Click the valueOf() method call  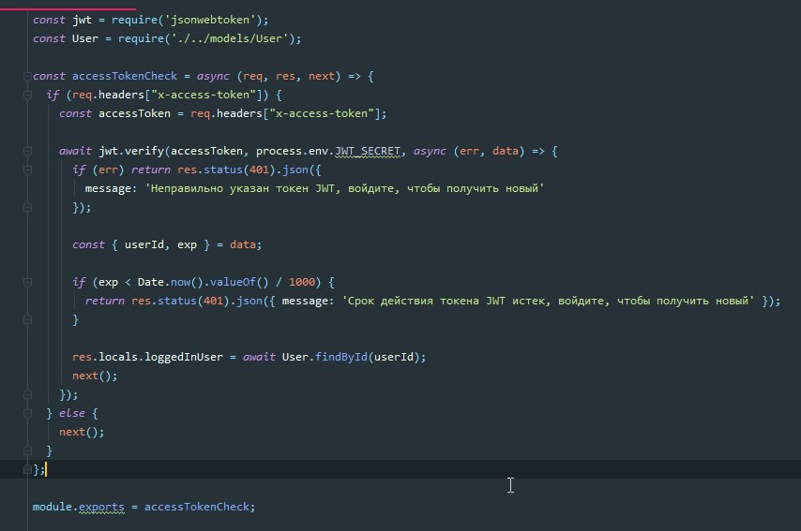tap(238, 282)
